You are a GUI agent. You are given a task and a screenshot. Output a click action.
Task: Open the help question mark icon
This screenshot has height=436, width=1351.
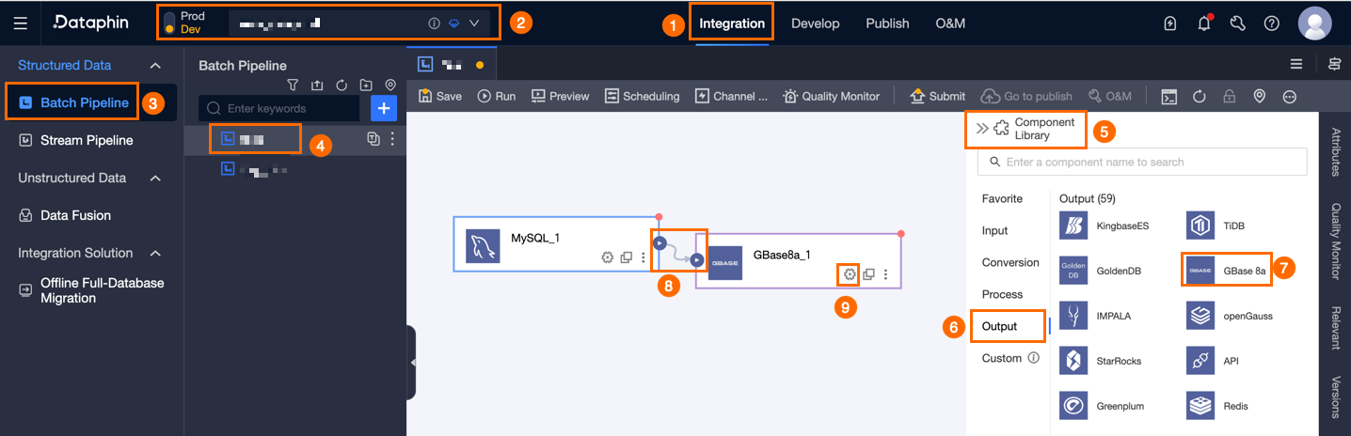(1272, 23)
